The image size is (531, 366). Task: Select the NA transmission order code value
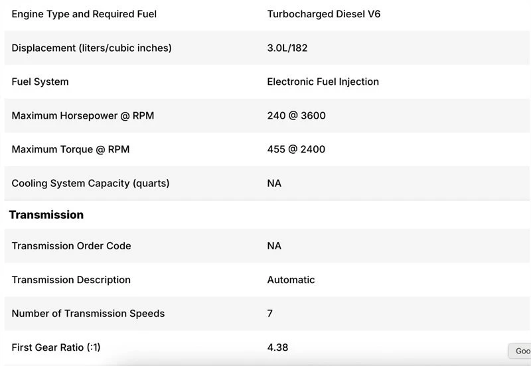[x=274, y=246]
